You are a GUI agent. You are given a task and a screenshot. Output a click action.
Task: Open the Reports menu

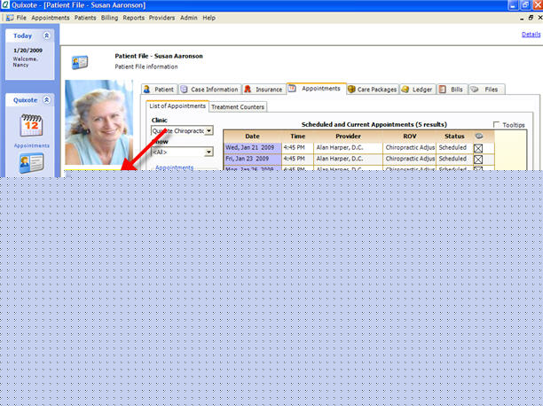click(x=134, y=18)
